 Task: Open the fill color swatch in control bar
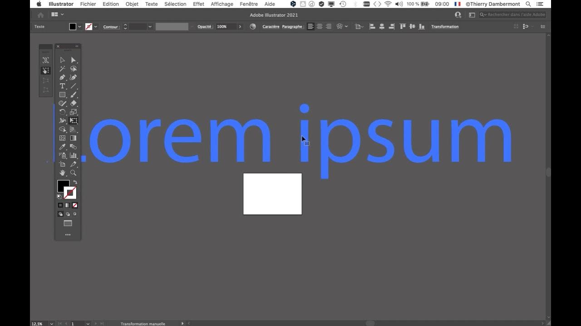coord(73,27)
